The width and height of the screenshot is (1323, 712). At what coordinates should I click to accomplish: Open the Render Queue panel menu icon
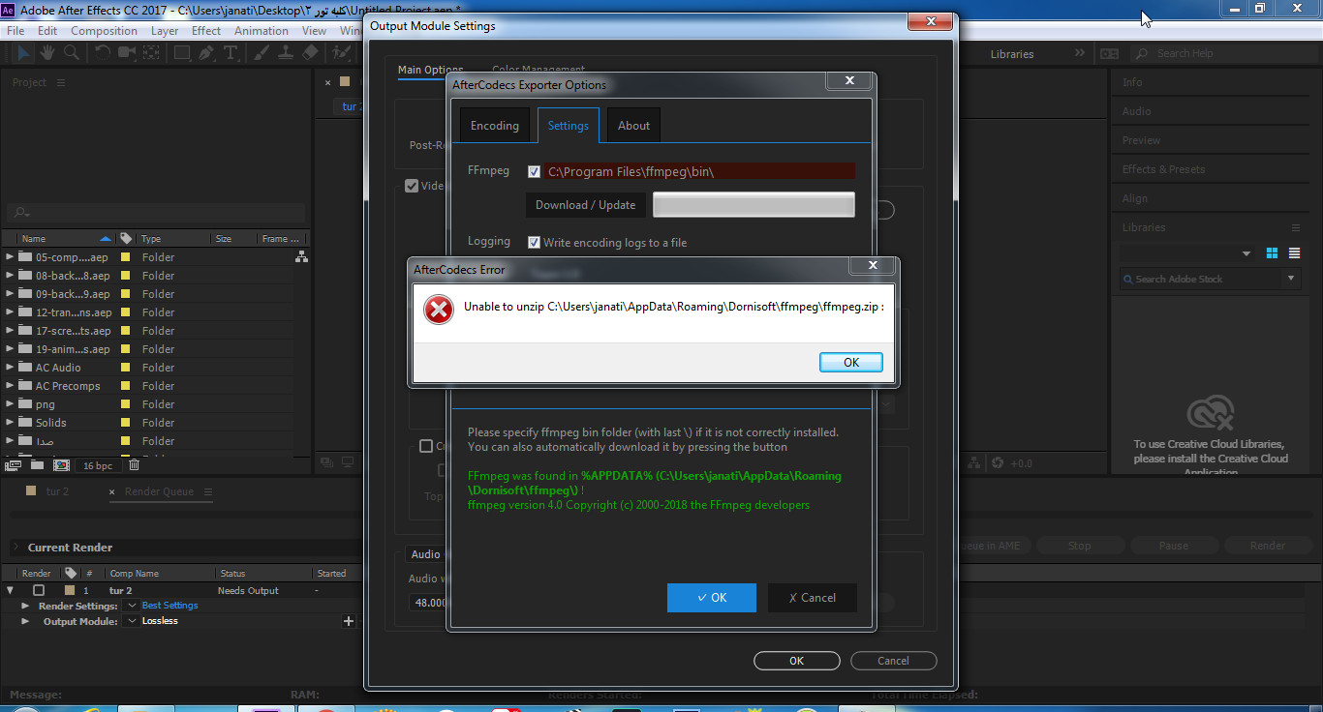[x=207, y=491]
